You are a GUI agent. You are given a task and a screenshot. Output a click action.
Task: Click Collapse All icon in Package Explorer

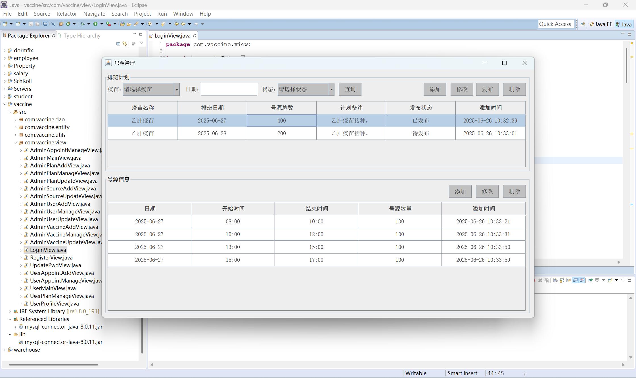(x=118, y=43)
